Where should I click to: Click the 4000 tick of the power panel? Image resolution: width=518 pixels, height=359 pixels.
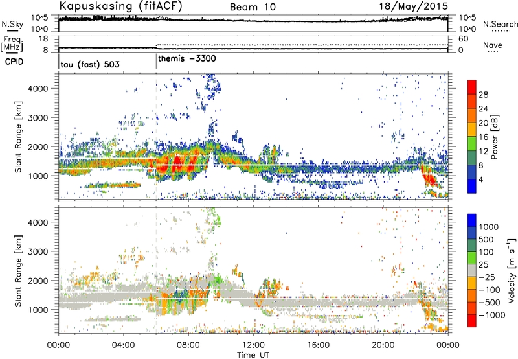click(38, 89)
